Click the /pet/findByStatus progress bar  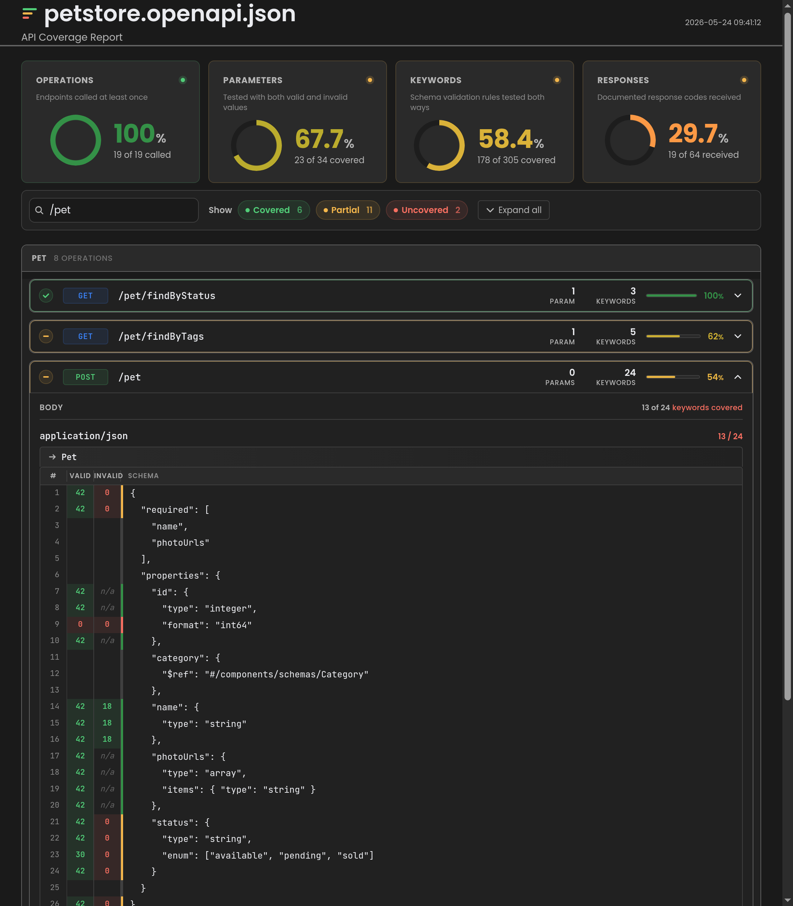pyautogui.click(x=671, y=296)
